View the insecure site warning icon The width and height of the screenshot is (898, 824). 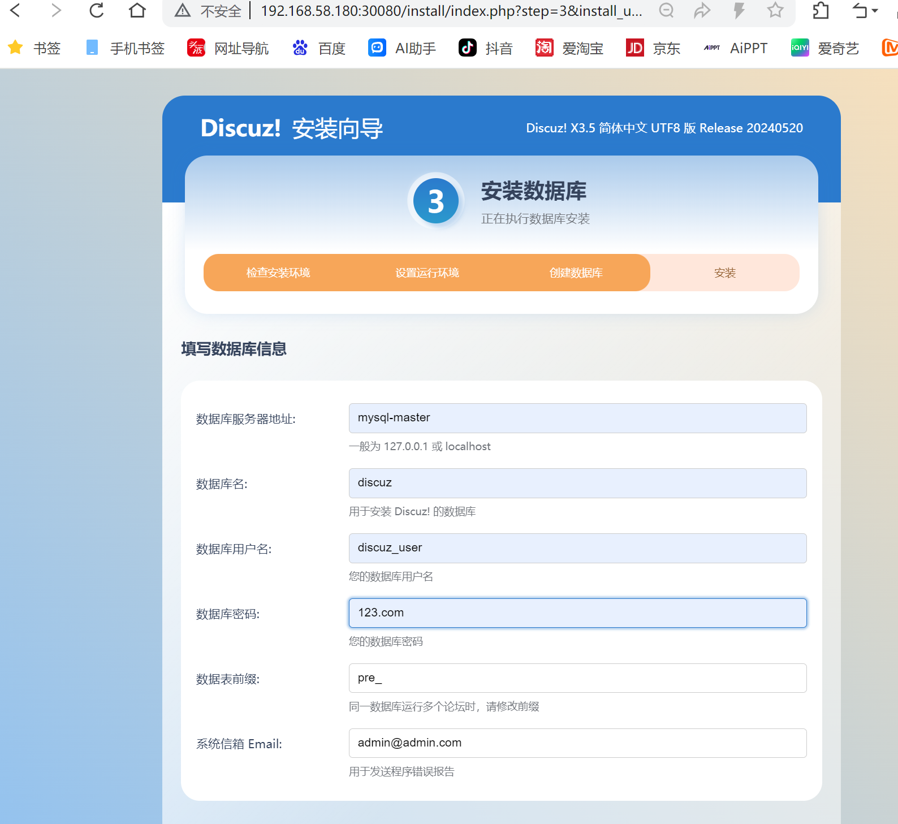pyautogui.click(x=183, y=10)
